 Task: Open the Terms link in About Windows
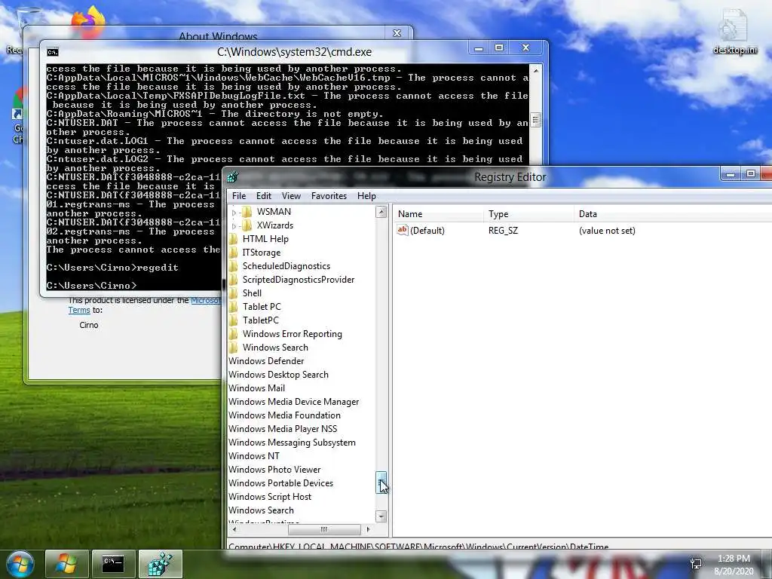point(78,310)
